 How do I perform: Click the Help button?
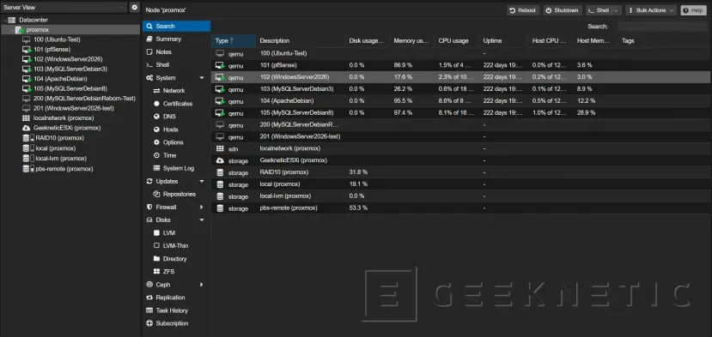coord(693,10)
